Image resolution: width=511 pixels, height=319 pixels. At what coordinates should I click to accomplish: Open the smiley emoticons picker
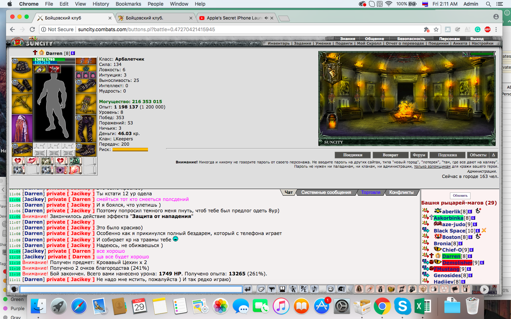[x=330, y=289]
